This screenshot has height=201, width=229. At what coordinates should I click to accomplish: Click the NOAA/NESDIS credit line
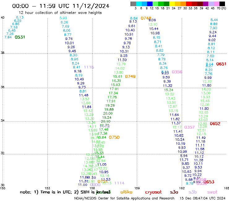click(124, 199)
